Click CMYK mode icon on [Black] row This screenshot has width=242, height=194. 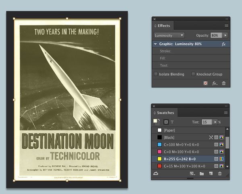tap(221, 137)
